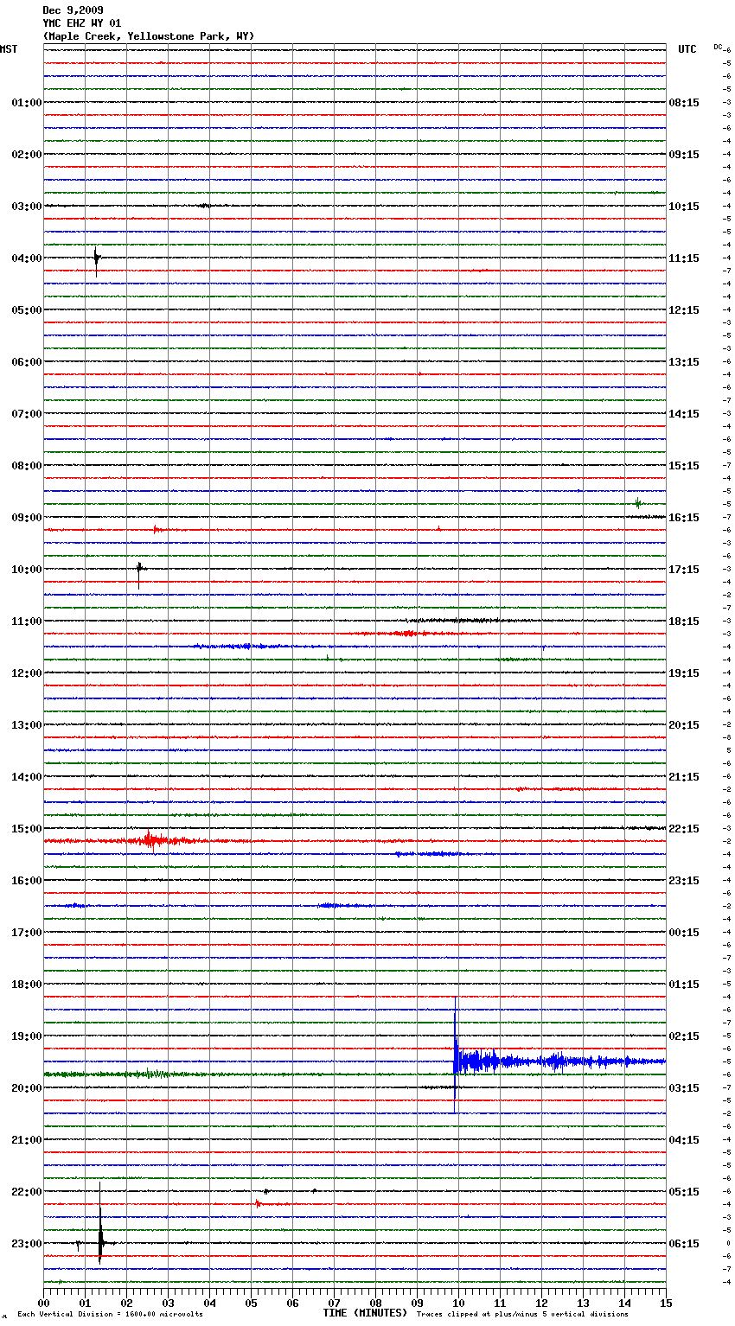The width and height of the screenshot is (735, 1326).
Task: Select the '20:00' MST time label
Action: point(27,1088)
